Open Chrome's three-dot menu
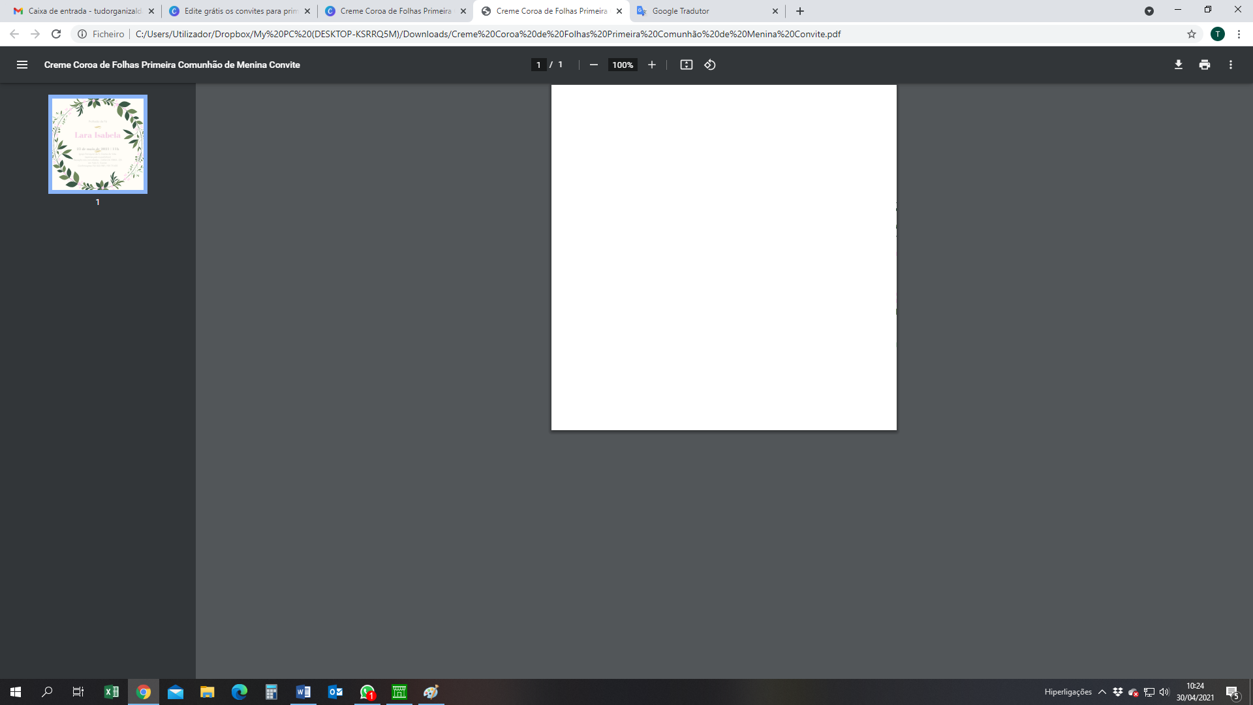This screenshot has width=1253, height=705. coord(1239,34)
